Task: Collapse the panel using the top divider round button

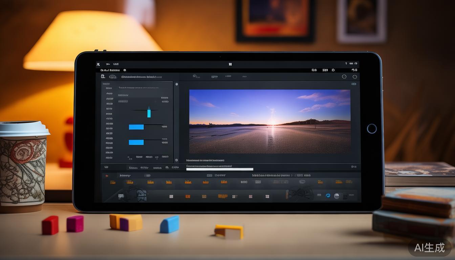Action: [176, 84]
